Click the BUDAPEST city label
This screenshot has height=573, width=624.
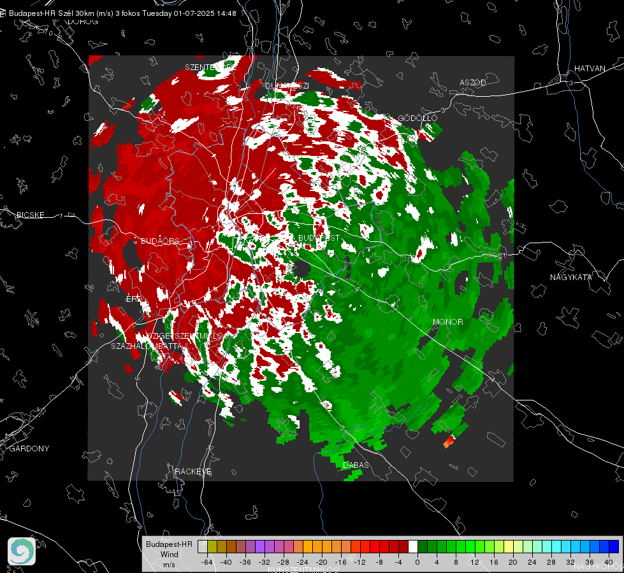click(319, 237)
